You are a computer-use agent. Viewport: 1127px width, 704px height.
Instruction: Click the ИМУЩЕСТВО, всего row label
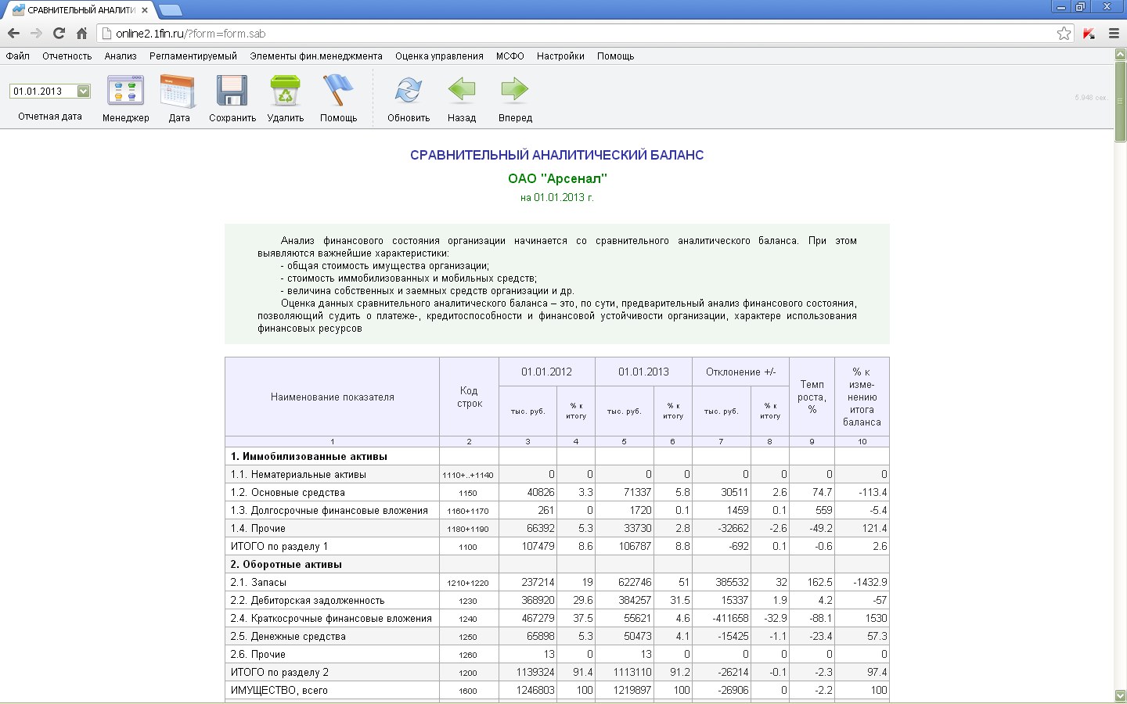tap(279, 691)
